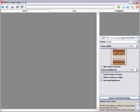The image size is (140, 112).
Task: Enable Flip Texture Vertical checkbox
Action: point(101,67)
